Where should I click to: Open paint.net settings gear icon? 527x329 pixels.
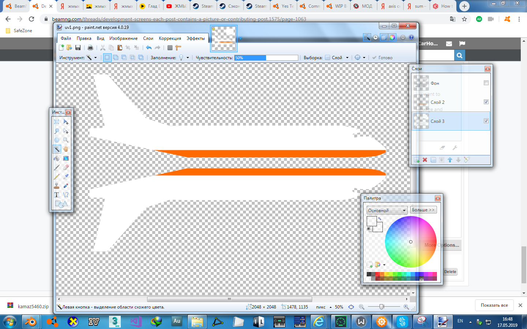403,37
